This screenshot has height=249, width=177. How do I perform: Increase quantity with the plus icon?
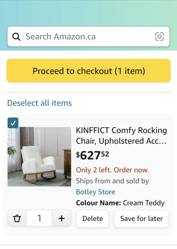coord(61,218)
